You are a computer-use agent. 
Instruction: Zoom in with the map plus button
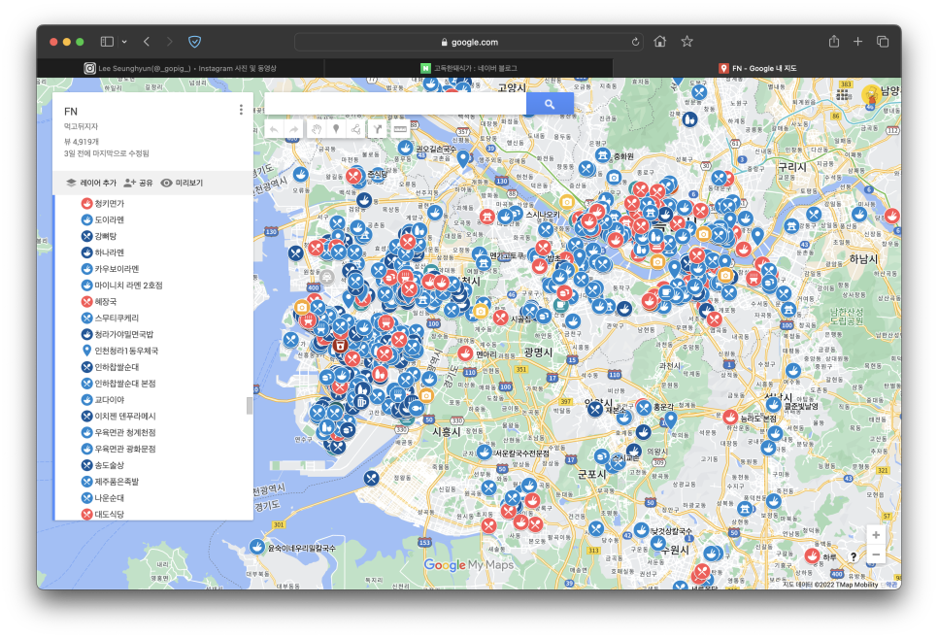[x=876, y=535]
